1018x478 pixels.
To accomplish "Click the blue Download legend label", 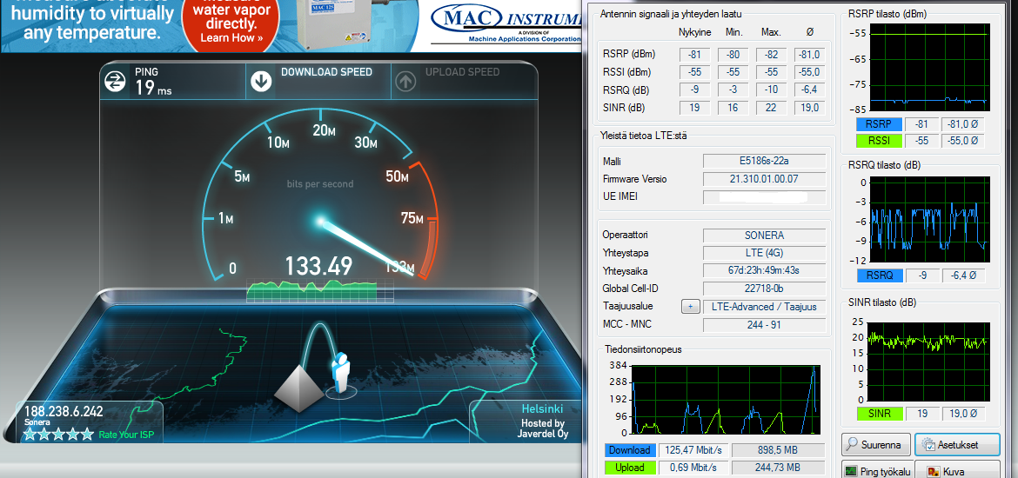I will click(629, 450).
